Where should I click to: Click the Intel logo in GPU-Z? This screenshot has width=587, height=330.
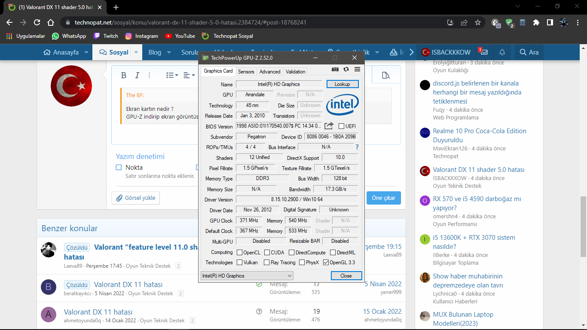(x=342, y=106)
